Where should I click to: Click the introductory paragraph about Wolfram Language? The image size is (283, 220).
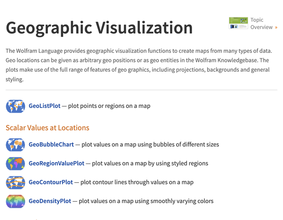click(138, 65)
